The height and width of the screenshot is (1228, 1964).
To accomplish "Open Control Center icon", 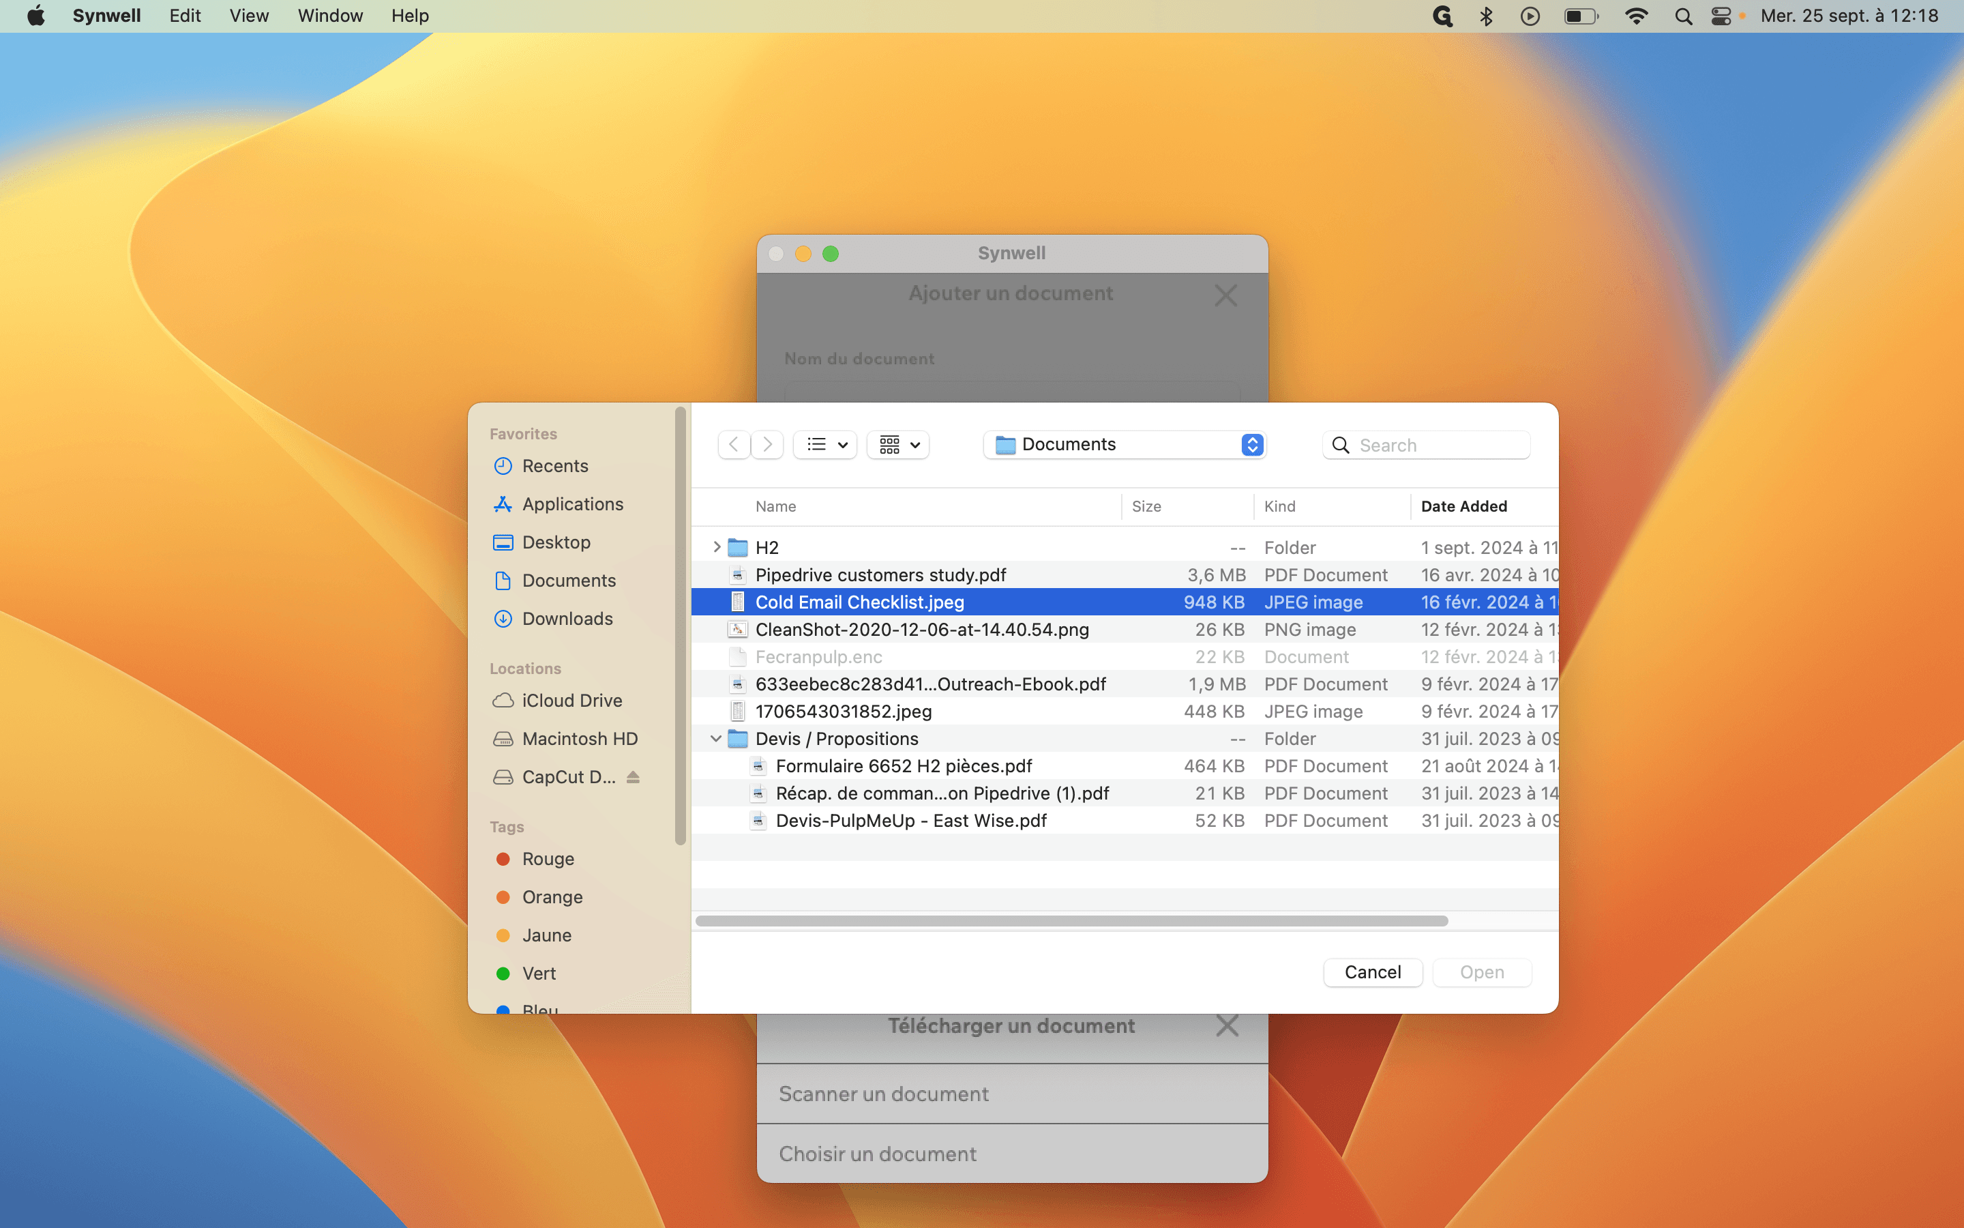I will [x=1721, y=16].
